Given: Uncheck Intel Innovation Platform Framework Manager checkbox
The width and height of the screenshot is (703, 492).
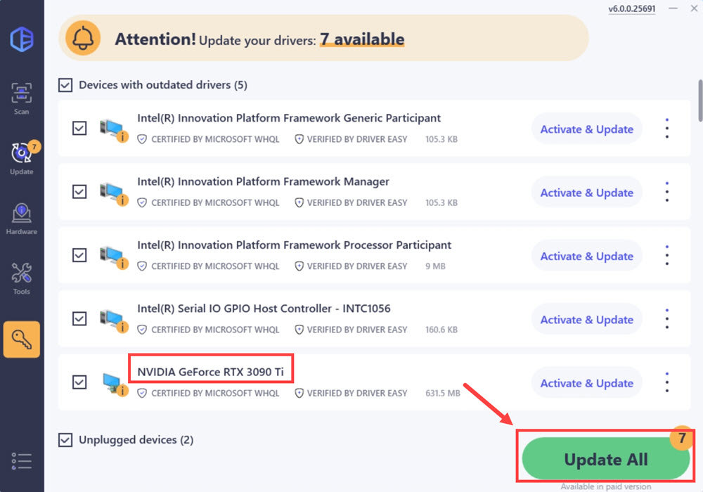Looking at the screenshot, I should coord(80,192).
